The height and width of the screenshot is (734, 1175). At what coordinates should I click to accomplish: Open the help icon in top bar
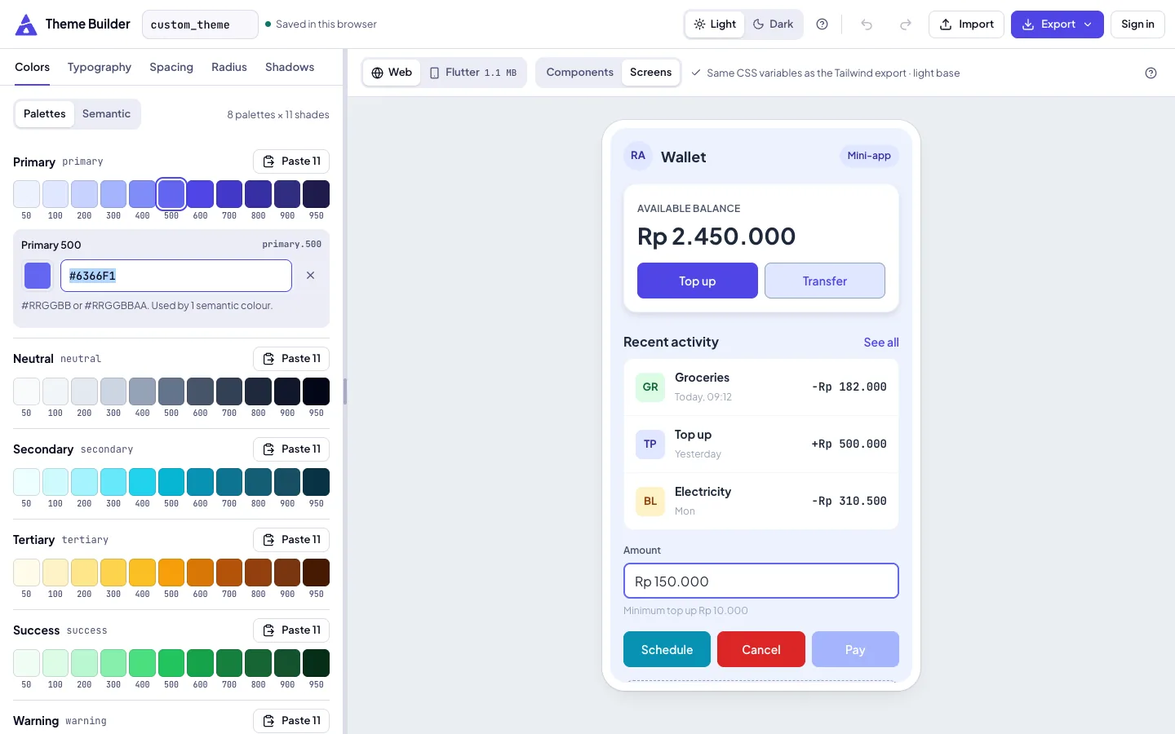[x=822, y=24]
